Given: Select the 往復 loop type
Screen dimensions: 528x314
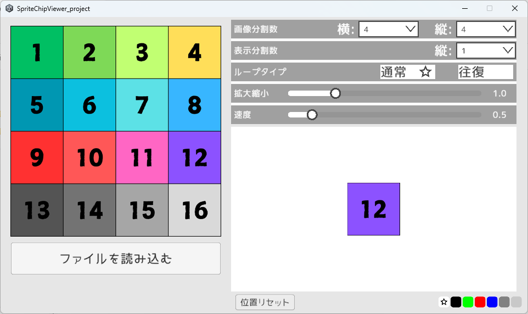Looking at the screenshot, I should pyautogui.click(x=486, y=72).
